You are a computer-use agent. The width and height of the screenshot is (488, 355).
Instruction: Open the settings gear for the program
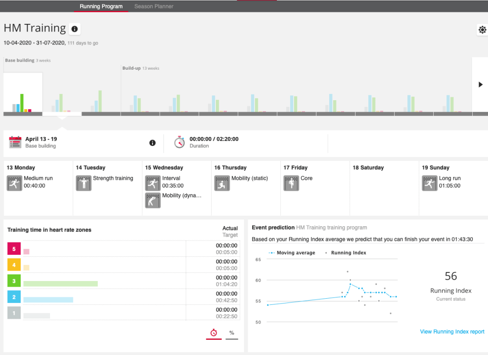pos(482,30)
